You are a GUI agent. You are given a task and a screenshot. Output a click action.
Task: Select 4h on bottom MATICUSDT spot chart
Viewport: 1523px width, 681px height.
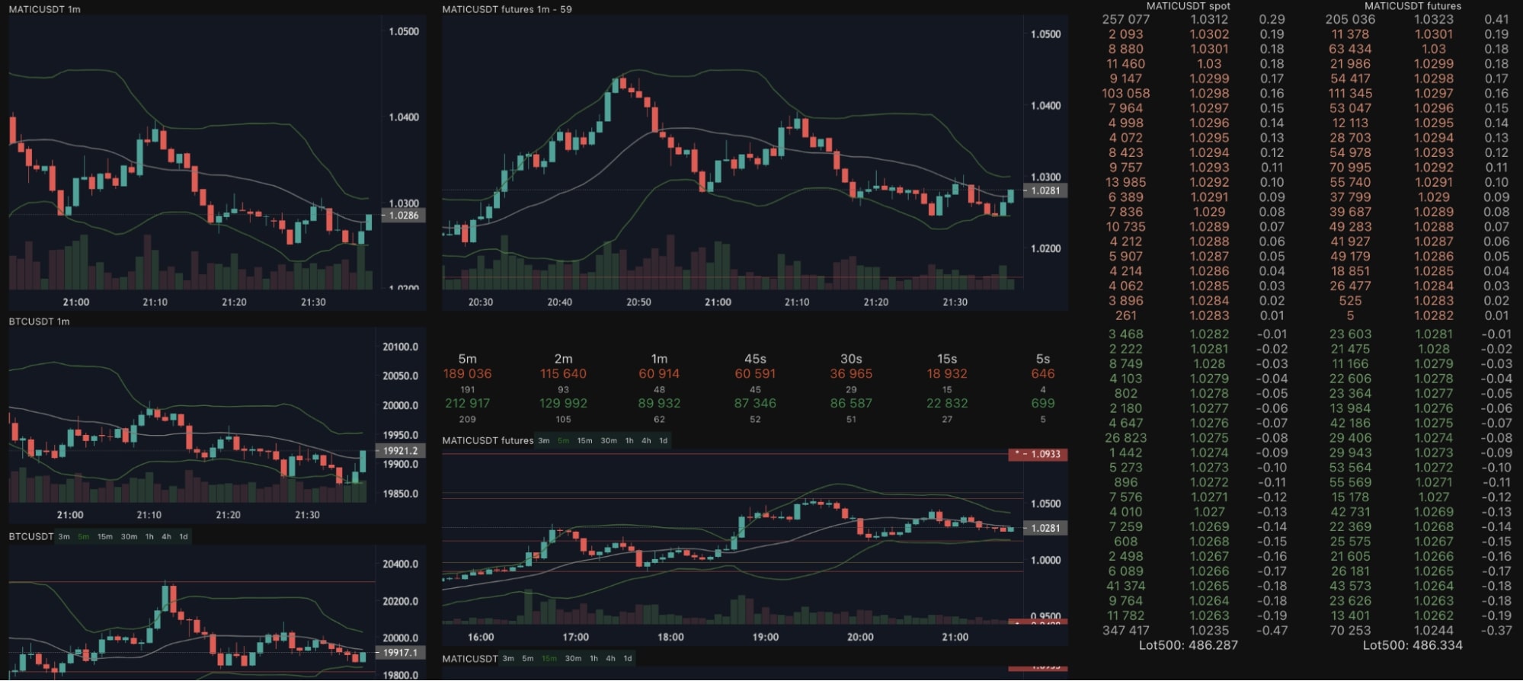click(x=610, y=659)
